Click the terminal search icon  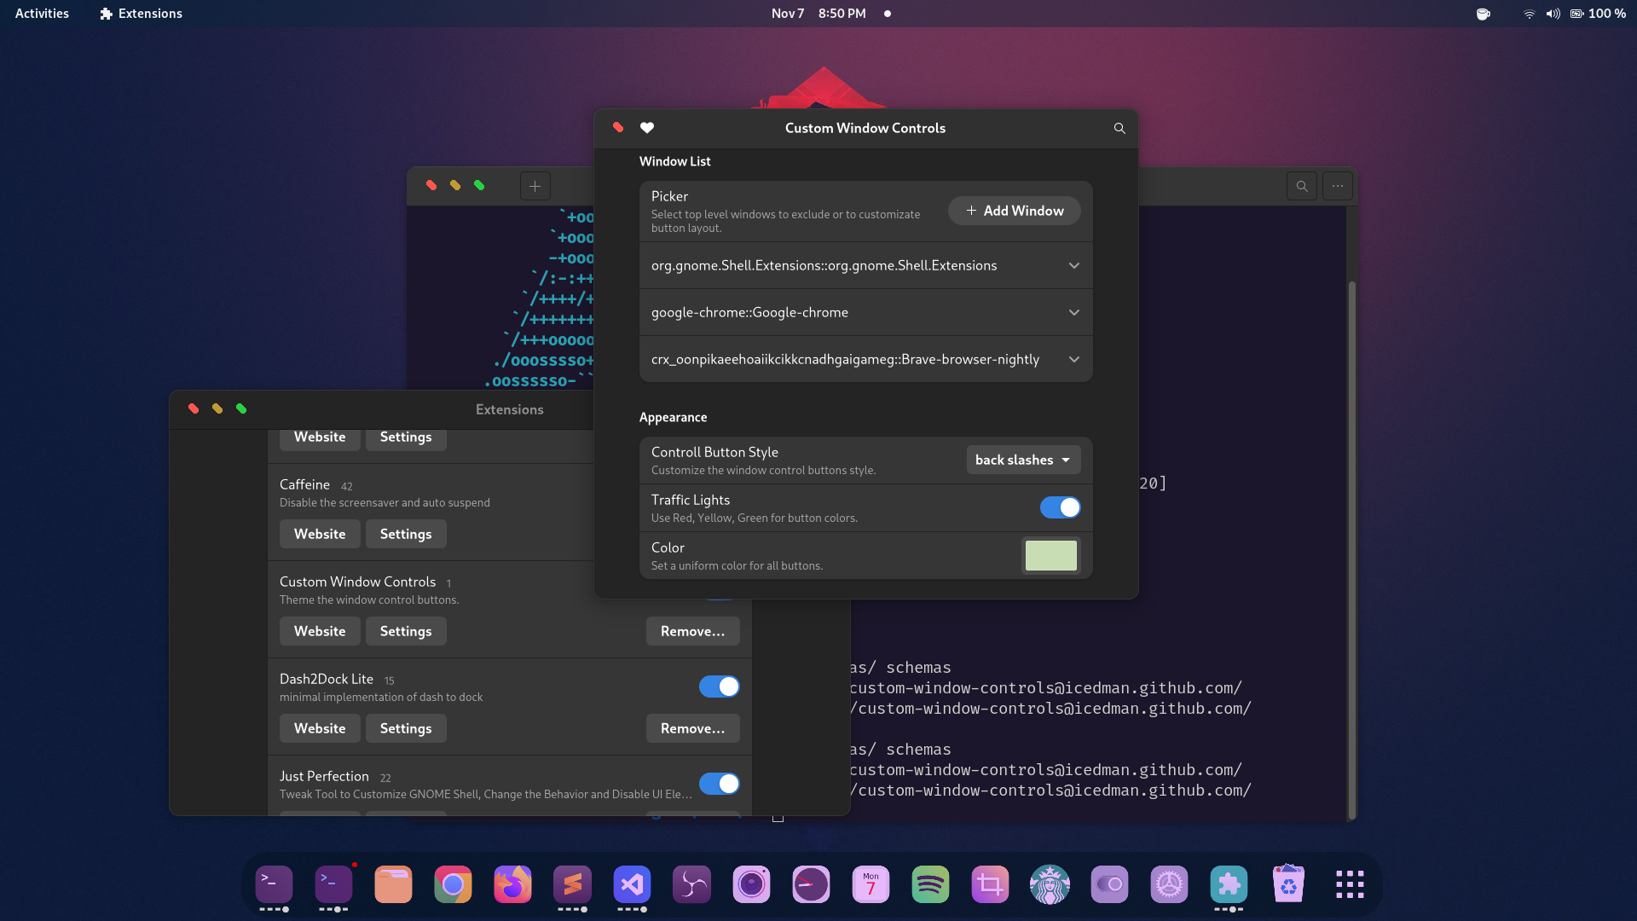[x=1302, y=186]
